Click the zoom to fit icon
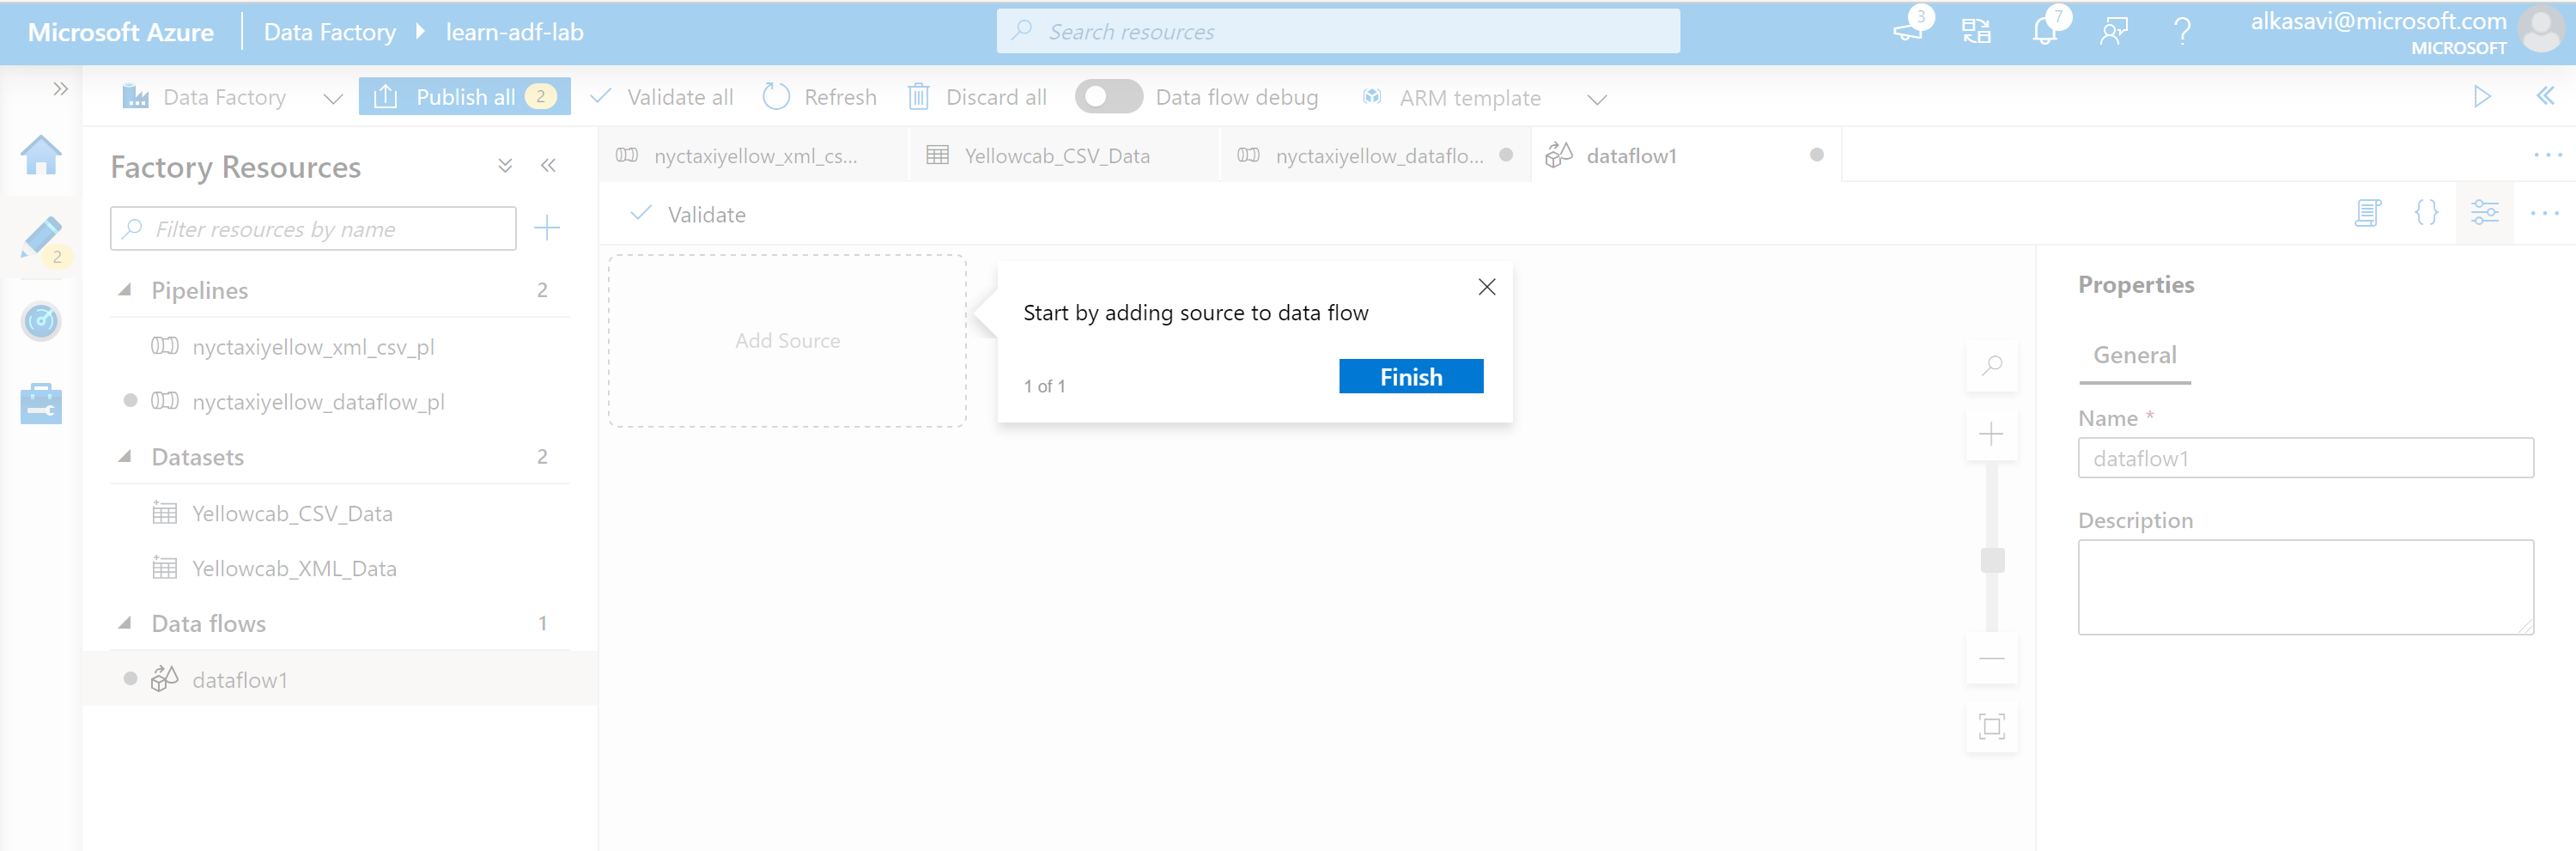Image resolution: width=2576 pixels, height=851 pixels. [x=1992, y=727]
